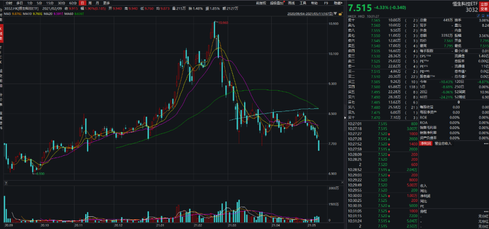Click the red 立即交易 trade button
This screenshot has height=229, width=489.
[x=484, y=6]
